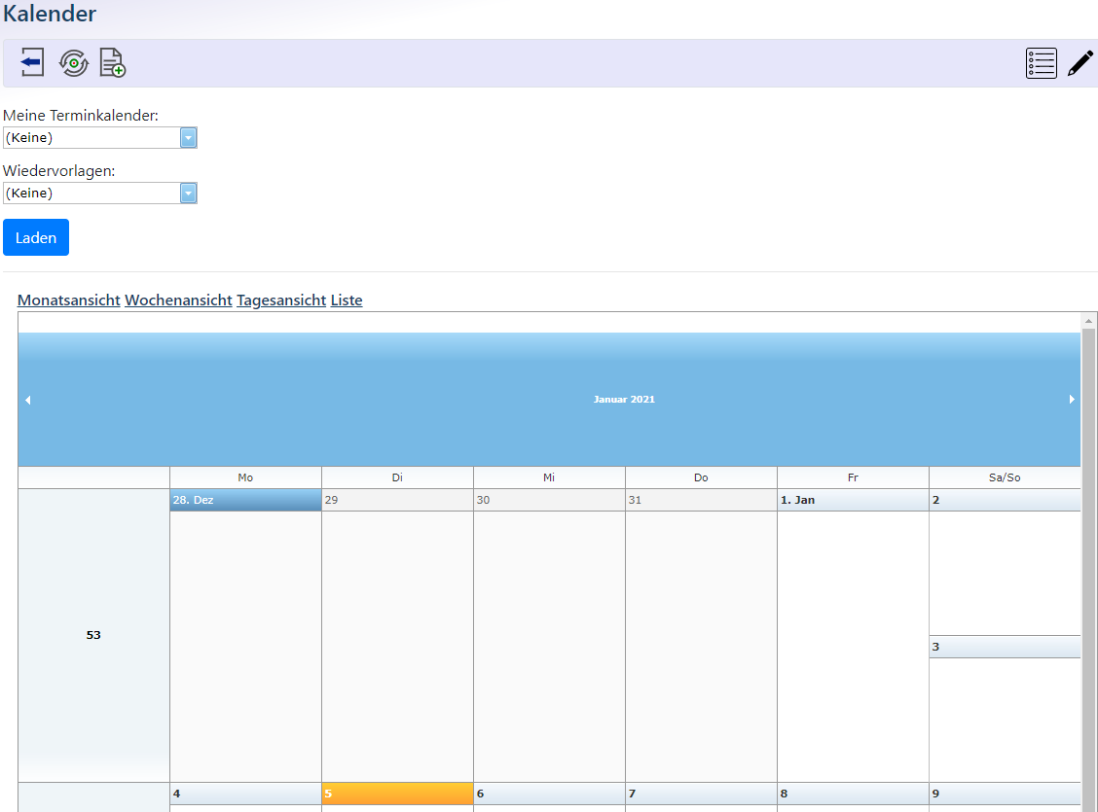
Task: Go to previous month arrow
Action: tap(27, 400)
